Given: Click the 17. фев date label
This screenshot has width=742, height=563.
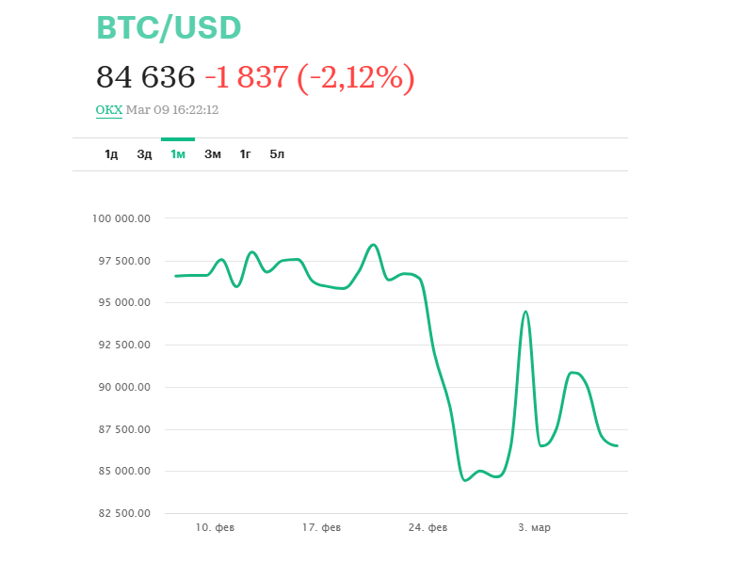Looking at the screenshot, I should (x=322, y=528).
